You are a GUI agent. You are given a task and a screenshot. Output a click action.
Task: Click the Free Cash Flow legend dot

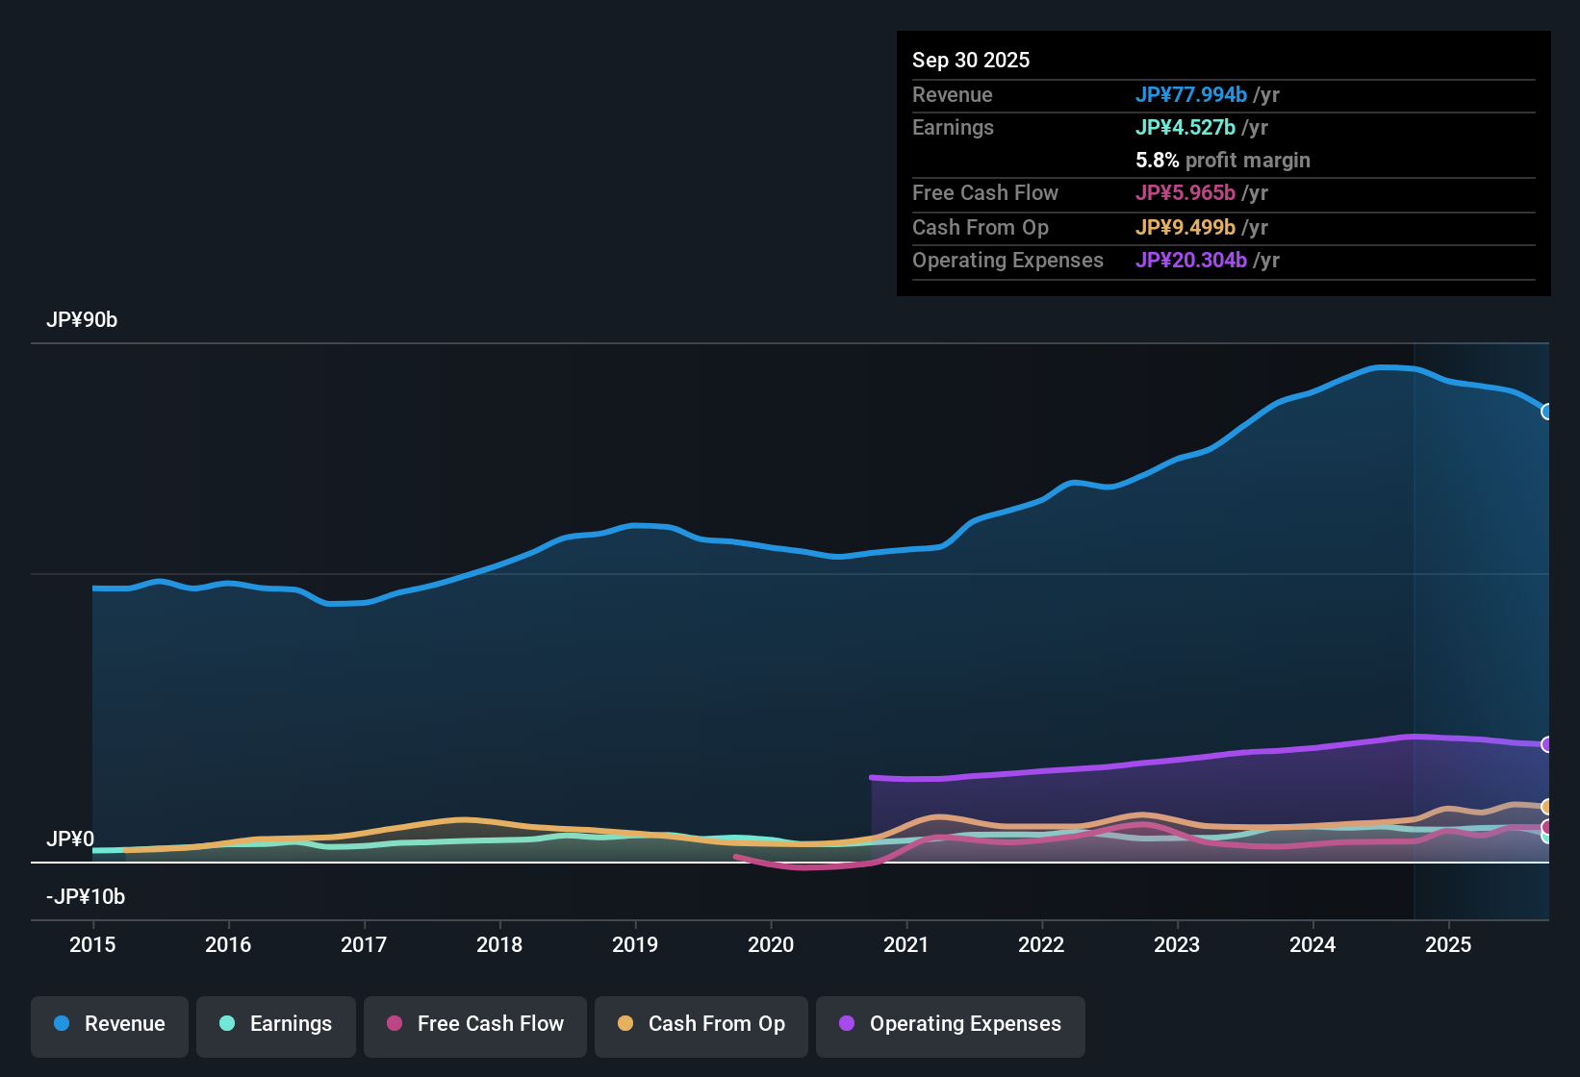pyautogui.click(x=394, y=1024)
